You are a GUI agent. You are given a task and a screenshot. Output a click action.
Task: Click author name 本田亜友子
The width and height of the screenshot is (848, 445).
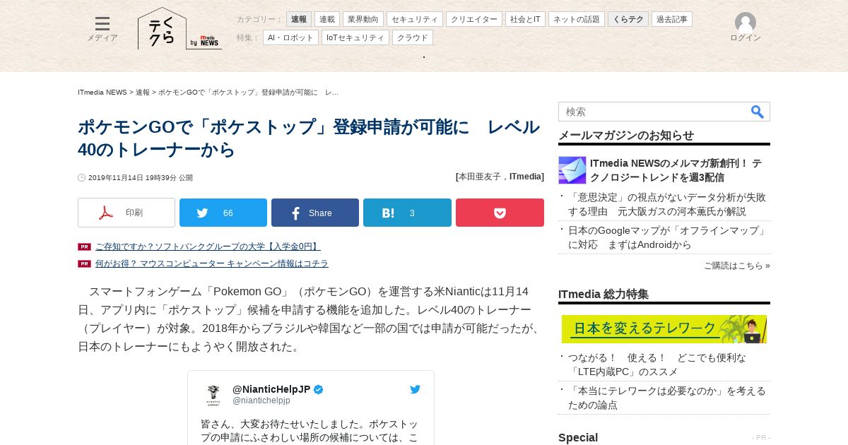point(481,177)
